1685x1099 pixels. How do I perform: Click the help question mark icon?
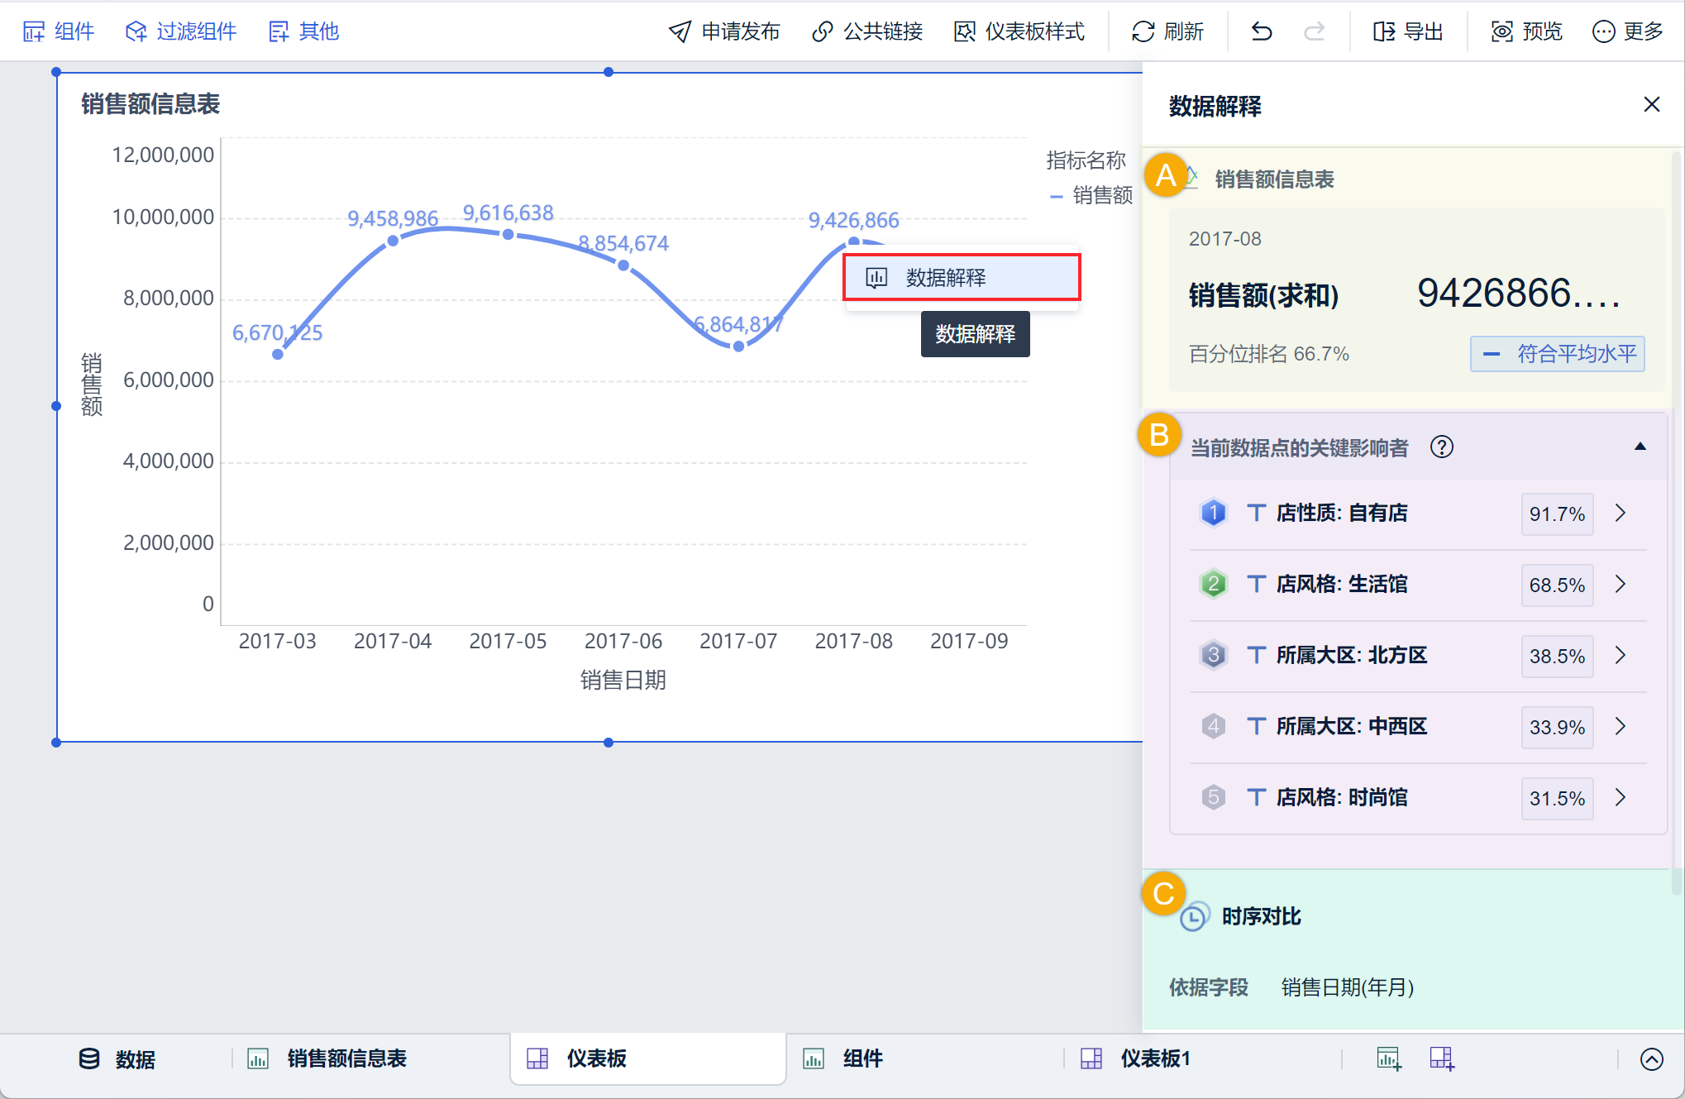pyautogui.click(x=1442, y=447)
